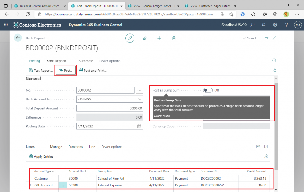
Task: Open the settings gear in Business Central
Action: pyautogui.click(x=275, y=25)
